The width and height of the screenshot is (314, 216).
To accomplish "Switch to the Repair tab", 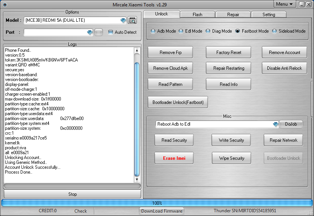I will (233, 15).
